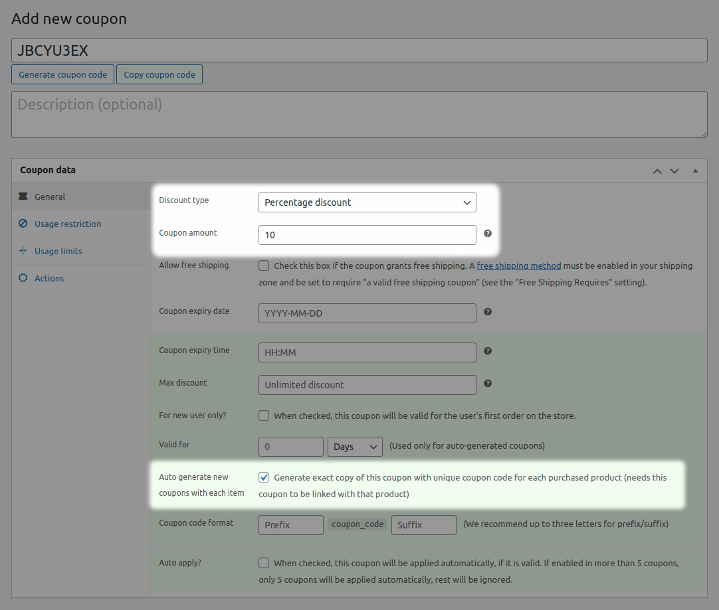Open the Days unit dropdown
719x610 pixels.
pos(355,446)
